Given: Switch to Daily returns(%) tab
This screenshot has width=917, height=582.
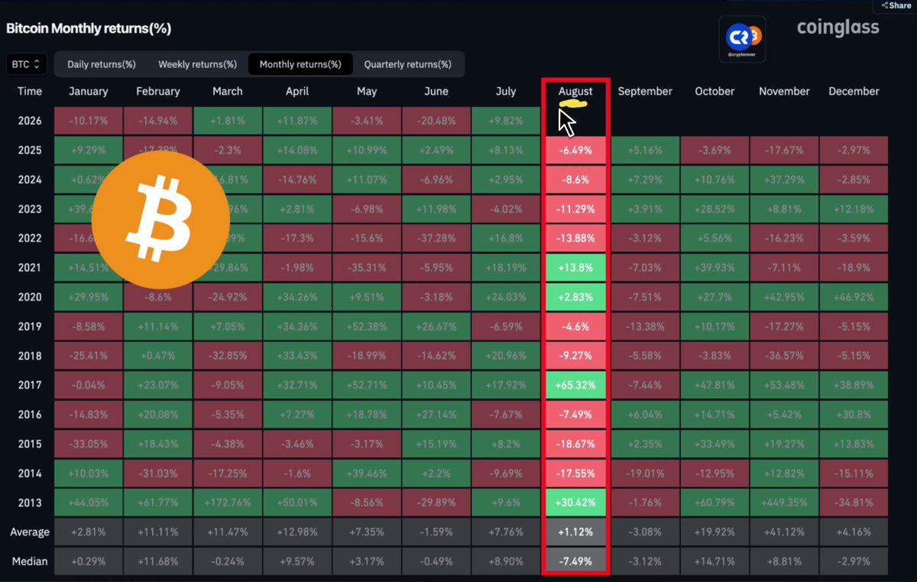Looking at the screenshot, I should click(102, 64).
